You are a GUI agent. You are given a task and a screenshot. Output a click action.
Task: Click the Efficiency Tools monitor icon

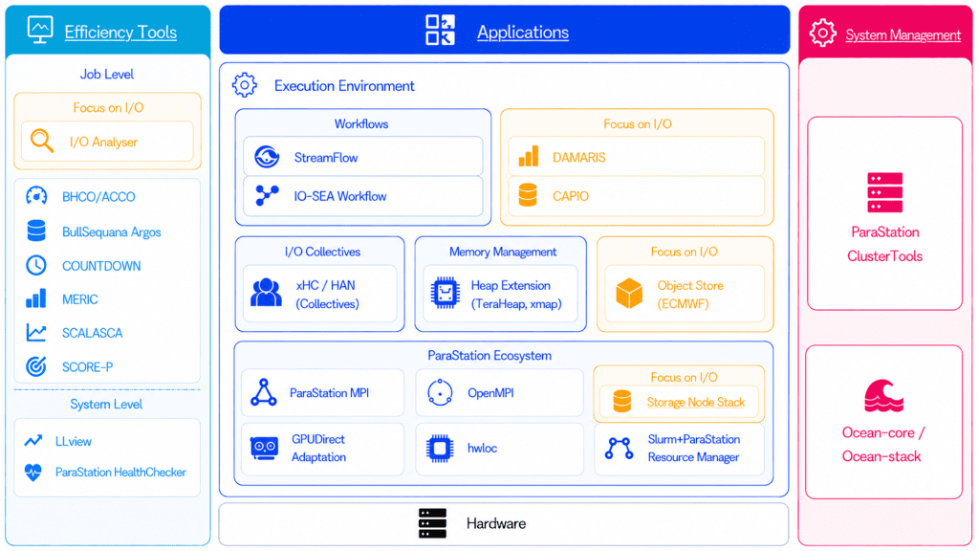(x=40, y=30)
